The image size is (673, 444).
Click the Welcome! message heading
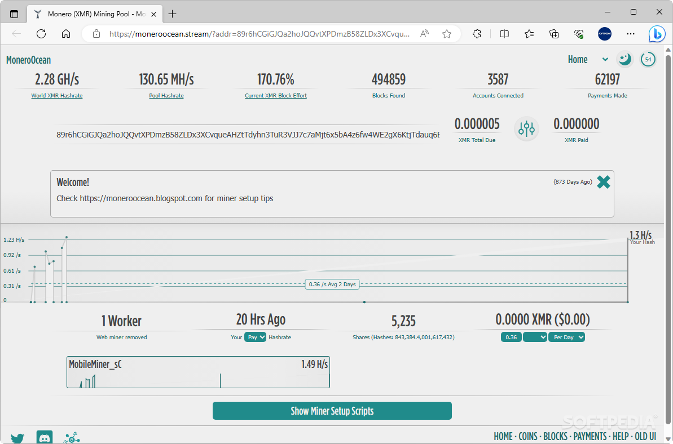pyautogui.click(x=73, y=182)
